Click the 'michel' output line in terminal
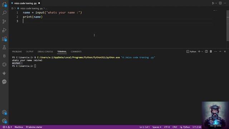Viewport: 229px width, 129px height. [x=16, y=63]
